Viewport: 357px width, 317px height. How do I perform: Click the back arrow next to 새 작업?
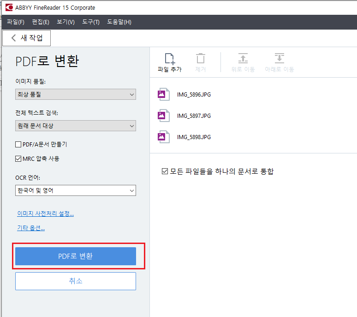[x=14, y=38]
